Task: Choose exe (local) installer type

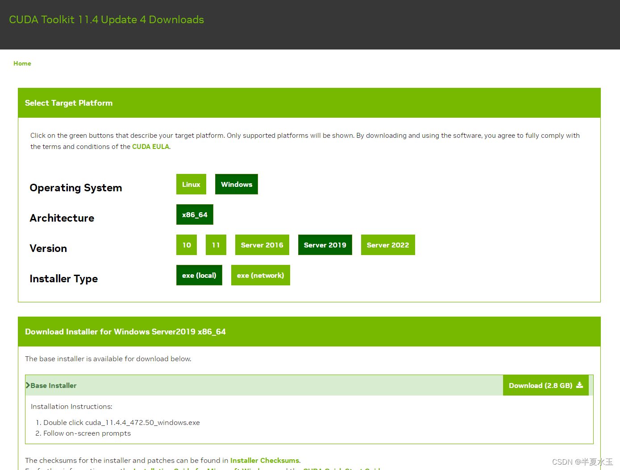Action: coord(199,275)
